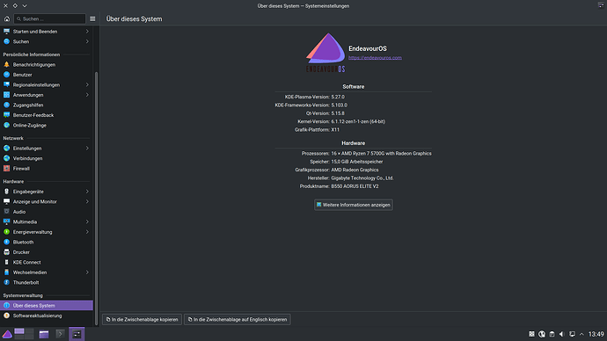Click the Suchen search field
The image size is (607, 341).
coord(49,18)
